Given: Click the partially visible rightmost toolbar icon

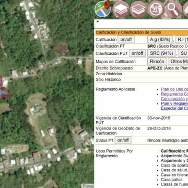Looking at the screenshot, I should 186,9.
